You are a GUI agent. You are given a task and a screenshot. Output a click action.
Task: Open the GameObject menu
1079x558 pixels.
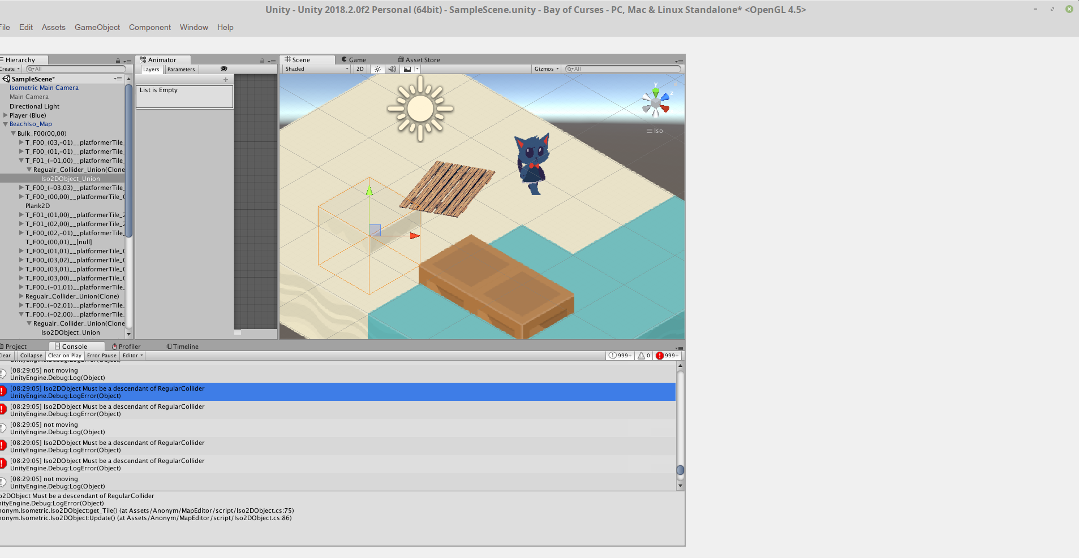click(97, 27)
